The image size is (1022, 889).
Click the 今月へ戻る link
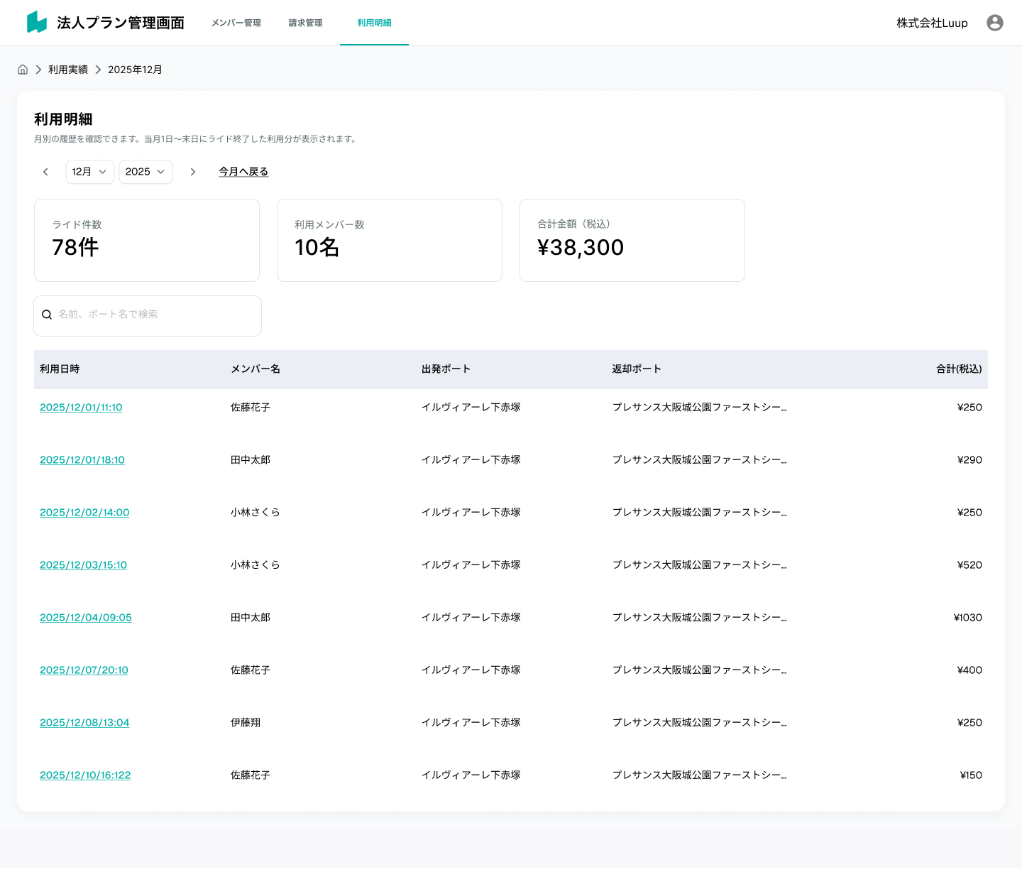click(x=243, y=172)
